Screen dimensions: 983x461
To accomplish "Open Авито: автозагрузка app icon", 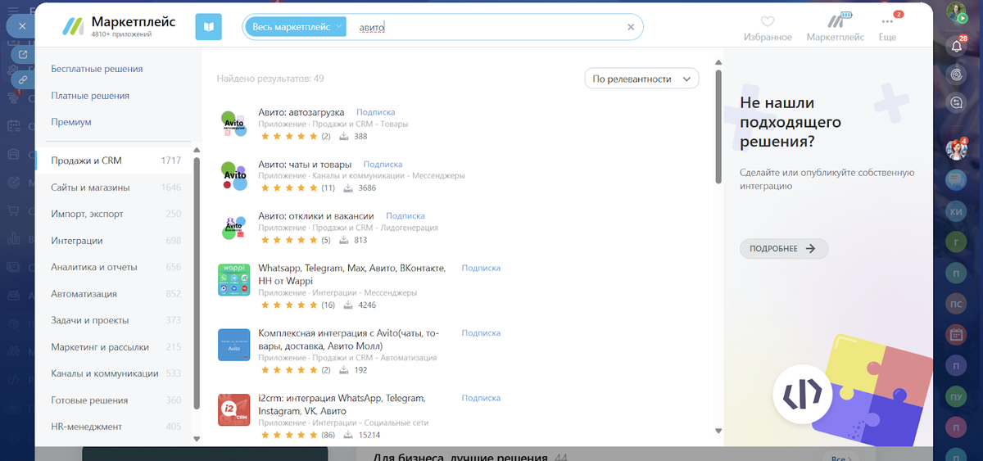I will [234, 124].
